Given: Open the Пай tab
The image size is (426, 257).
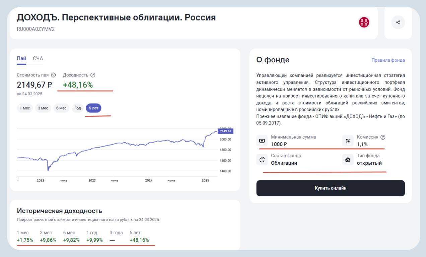Looking at the screenshot, I should pos(21,59).
